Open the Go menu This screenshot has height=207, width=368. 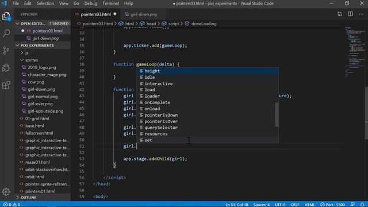coord(76,3)
